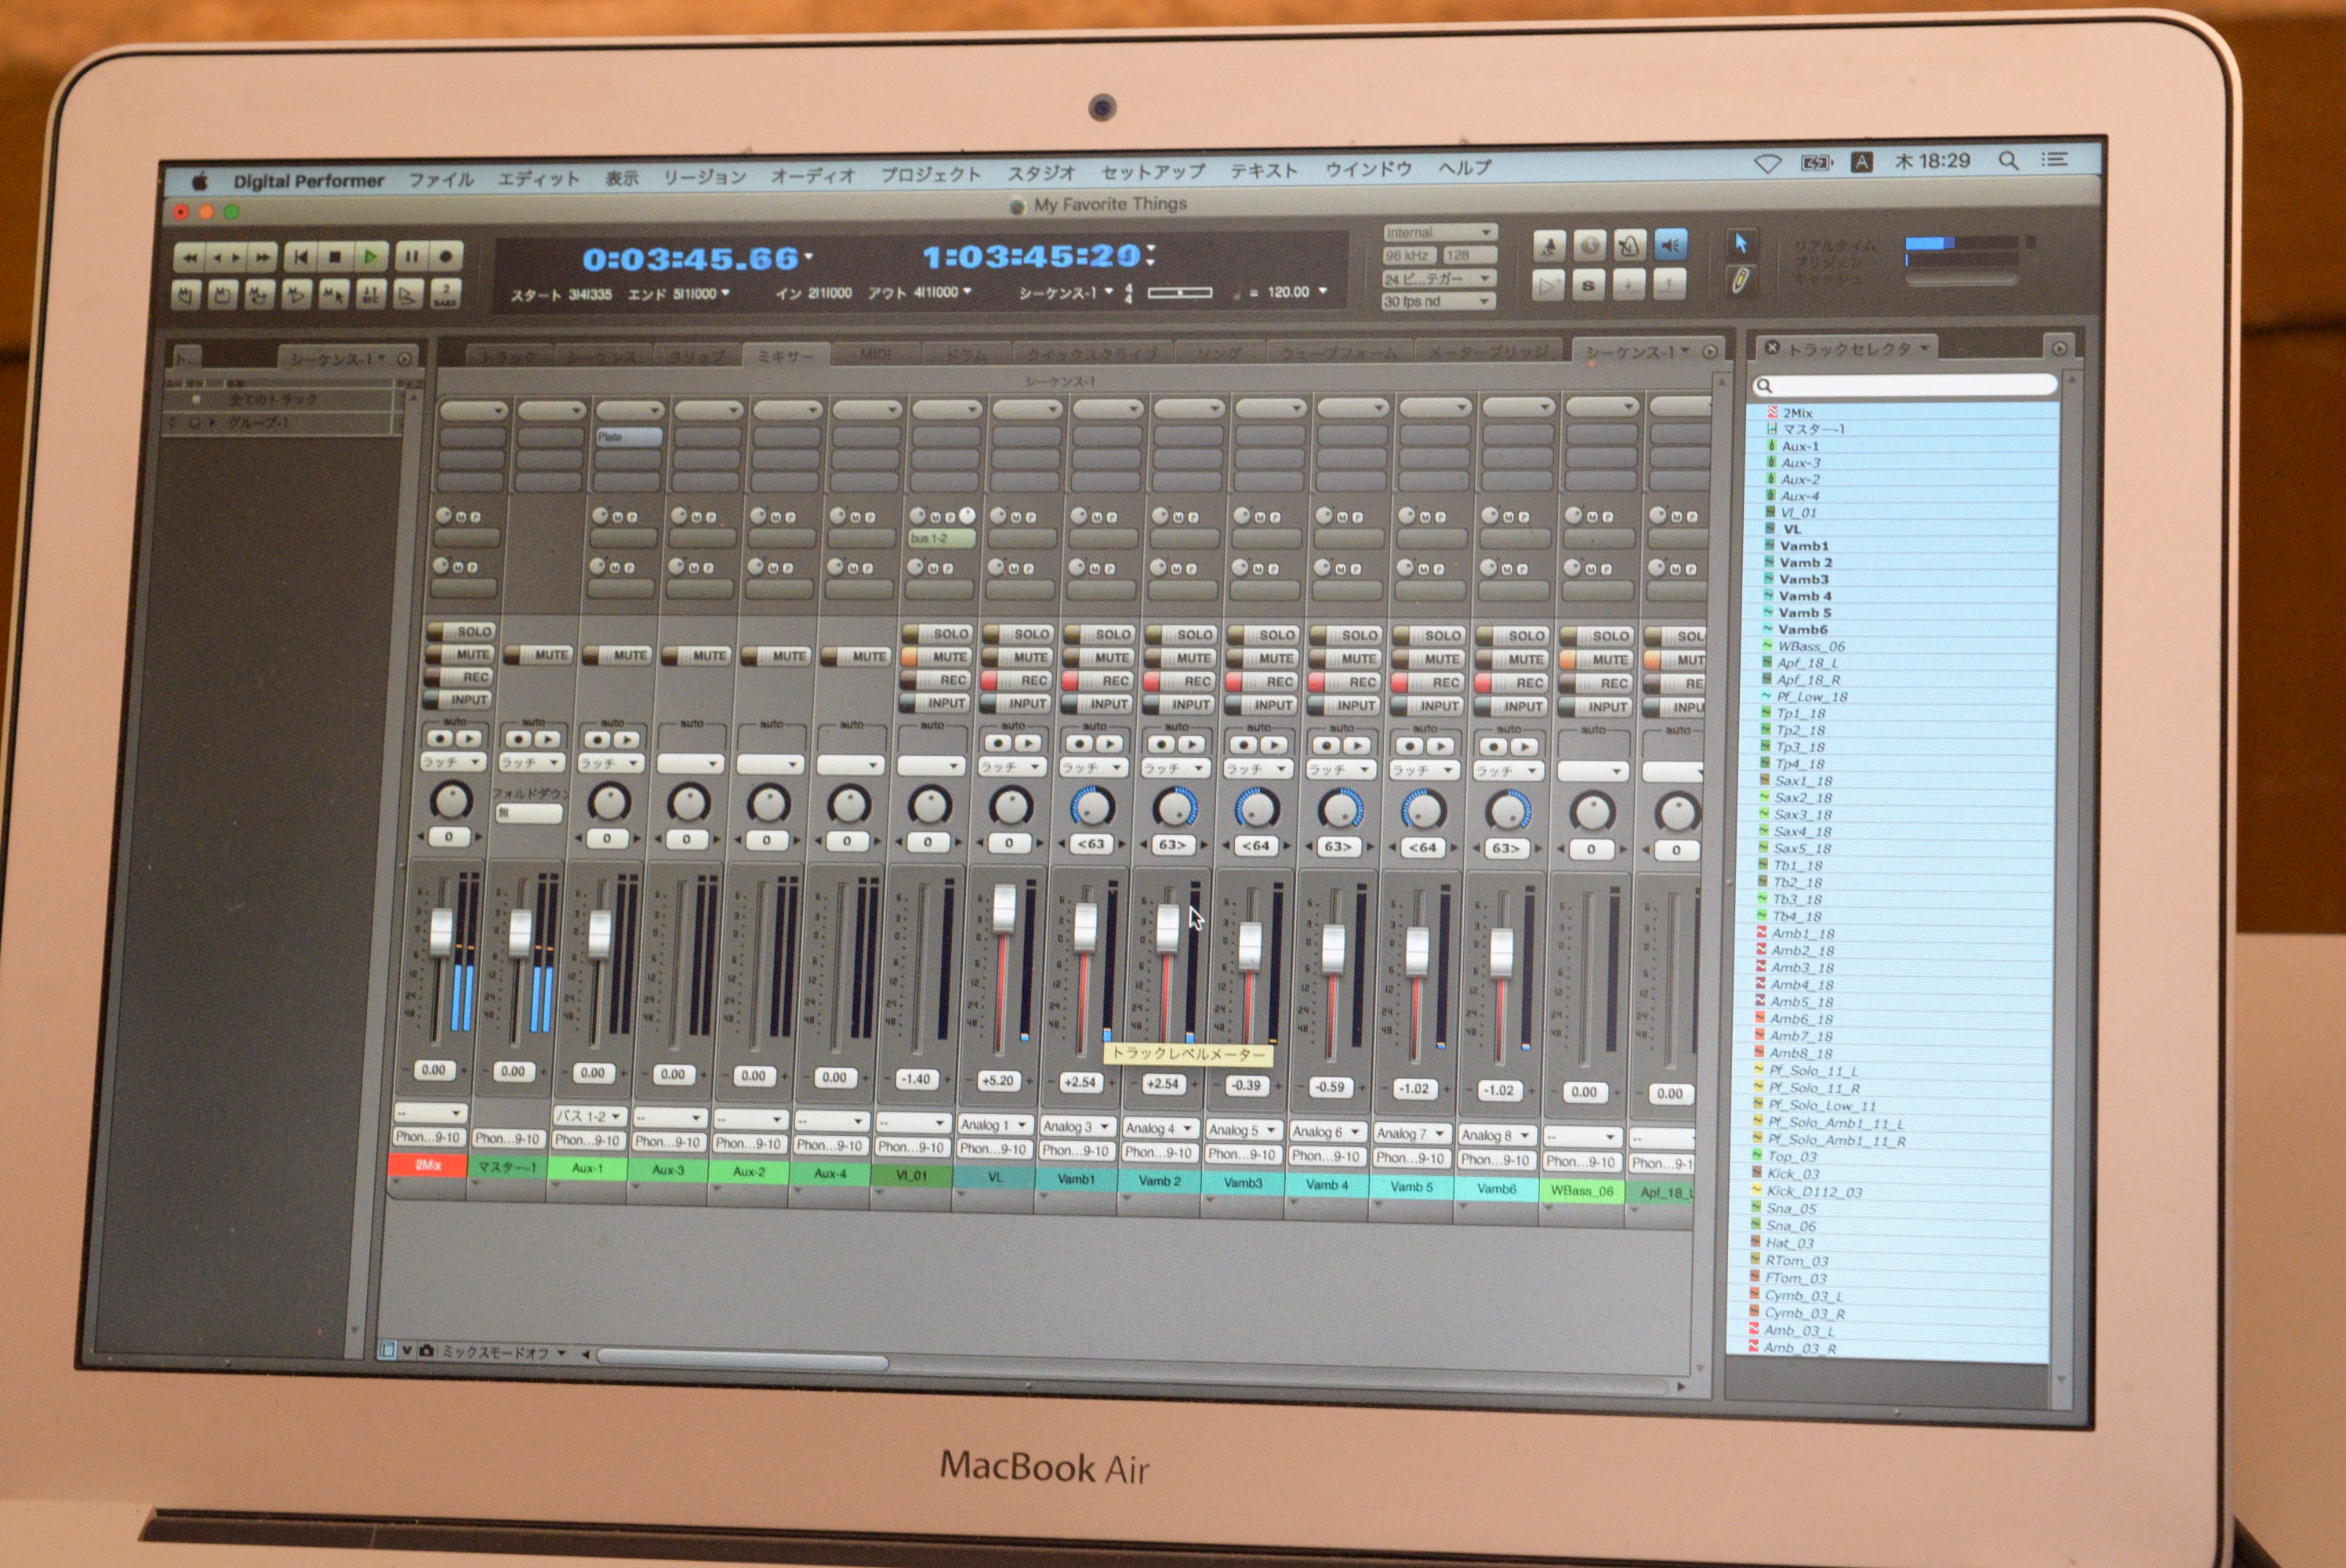Open the スタジオ menu
The image size is (2346, 1568).
point(1040,173)
